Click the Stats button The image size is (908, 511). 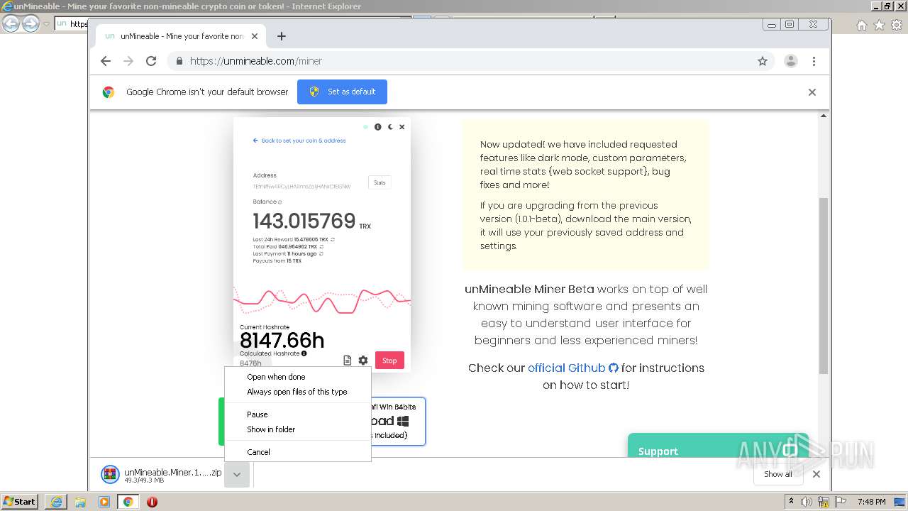click(380, 182)
